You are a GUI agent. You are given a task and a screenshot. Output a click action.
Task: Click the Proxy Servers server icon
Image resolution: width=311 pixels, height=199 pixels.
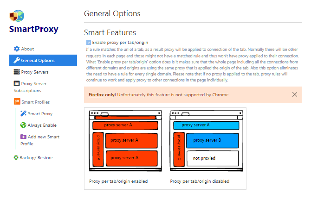[x=17, y=72]
